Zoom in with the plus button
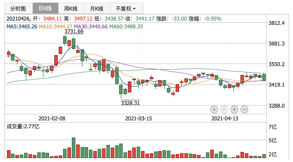The width and height of the screenshot is (293, 162). 234,109
